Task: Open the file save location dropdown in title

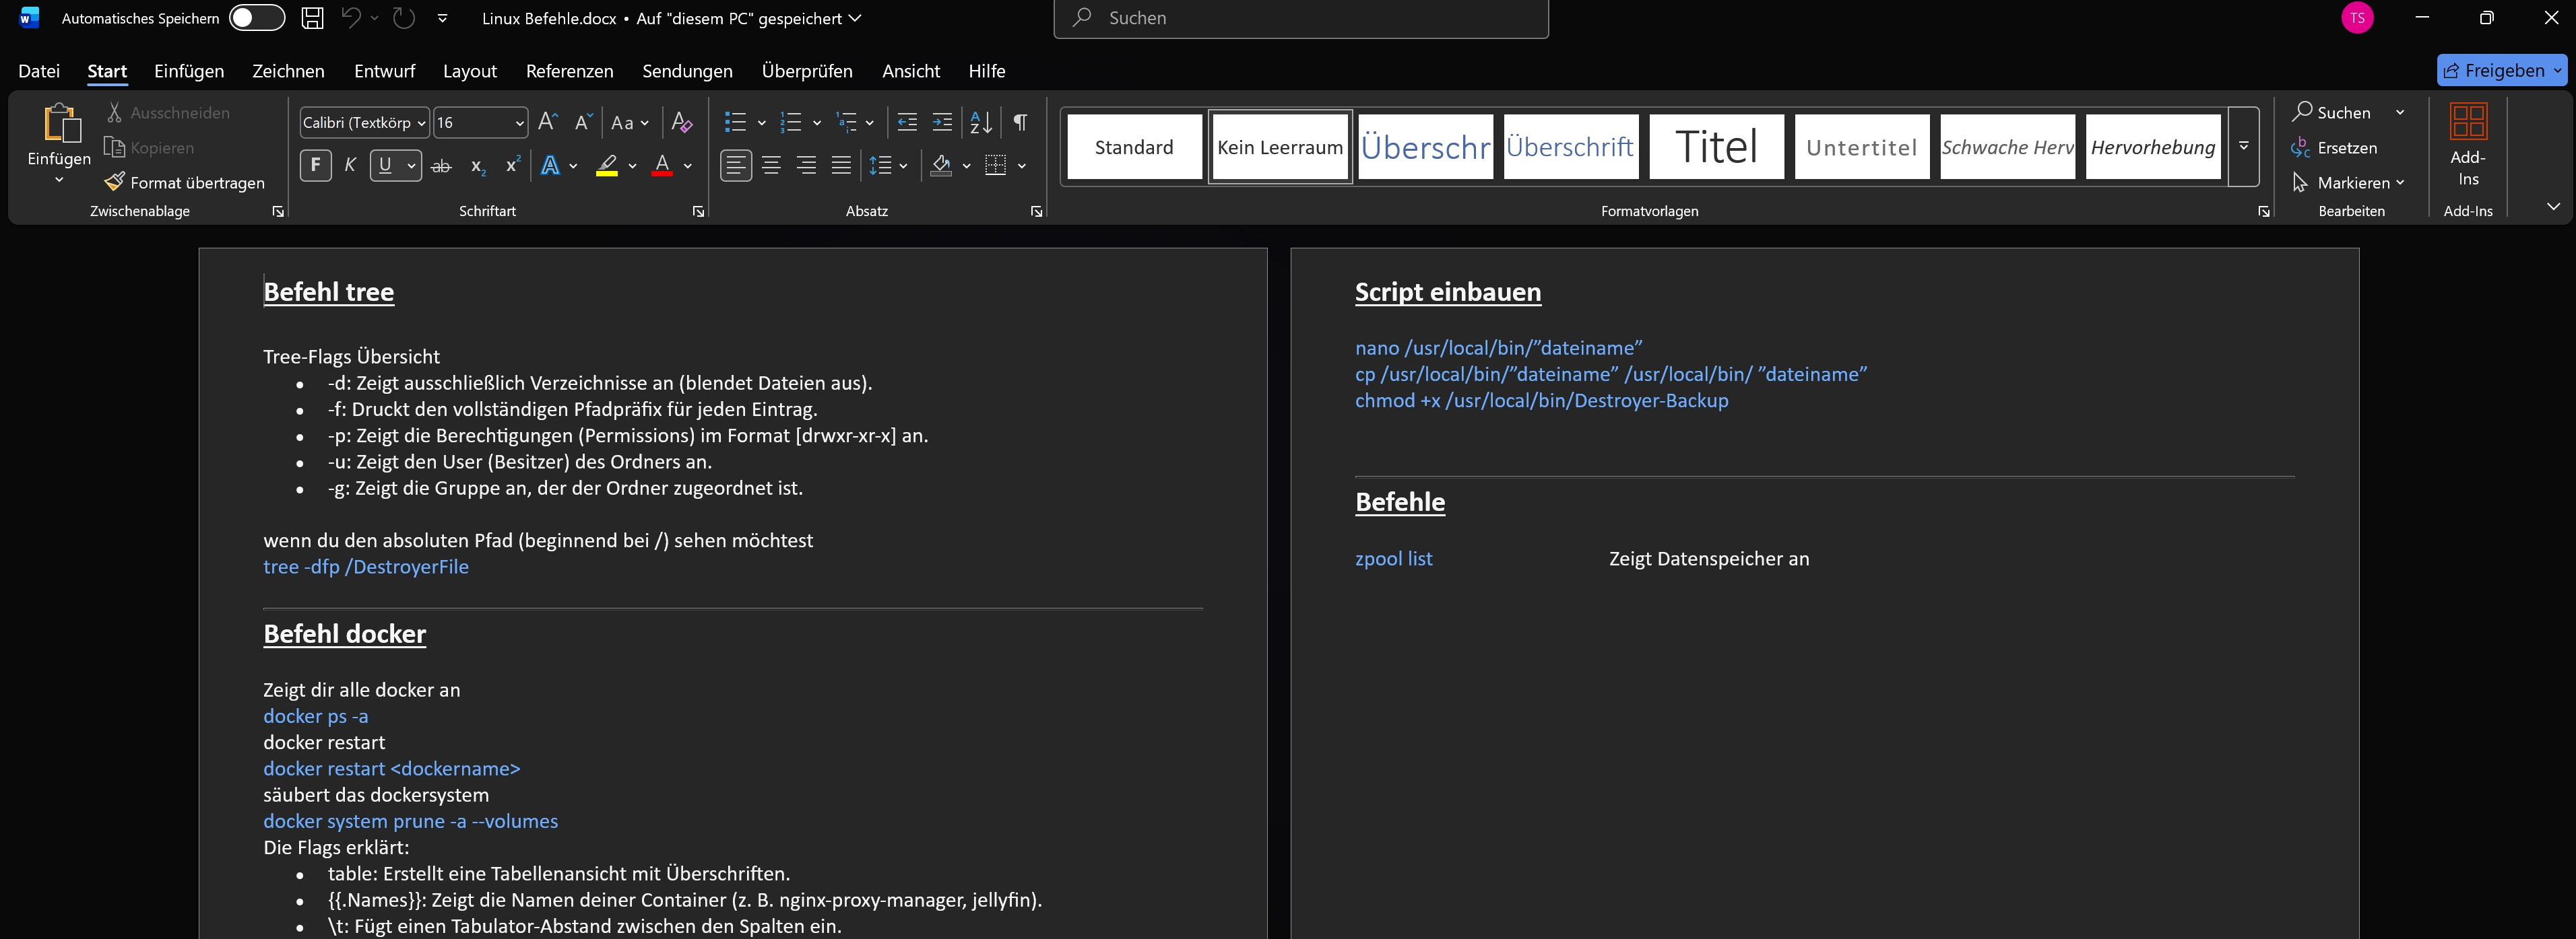Action: [x=855, y=18]
